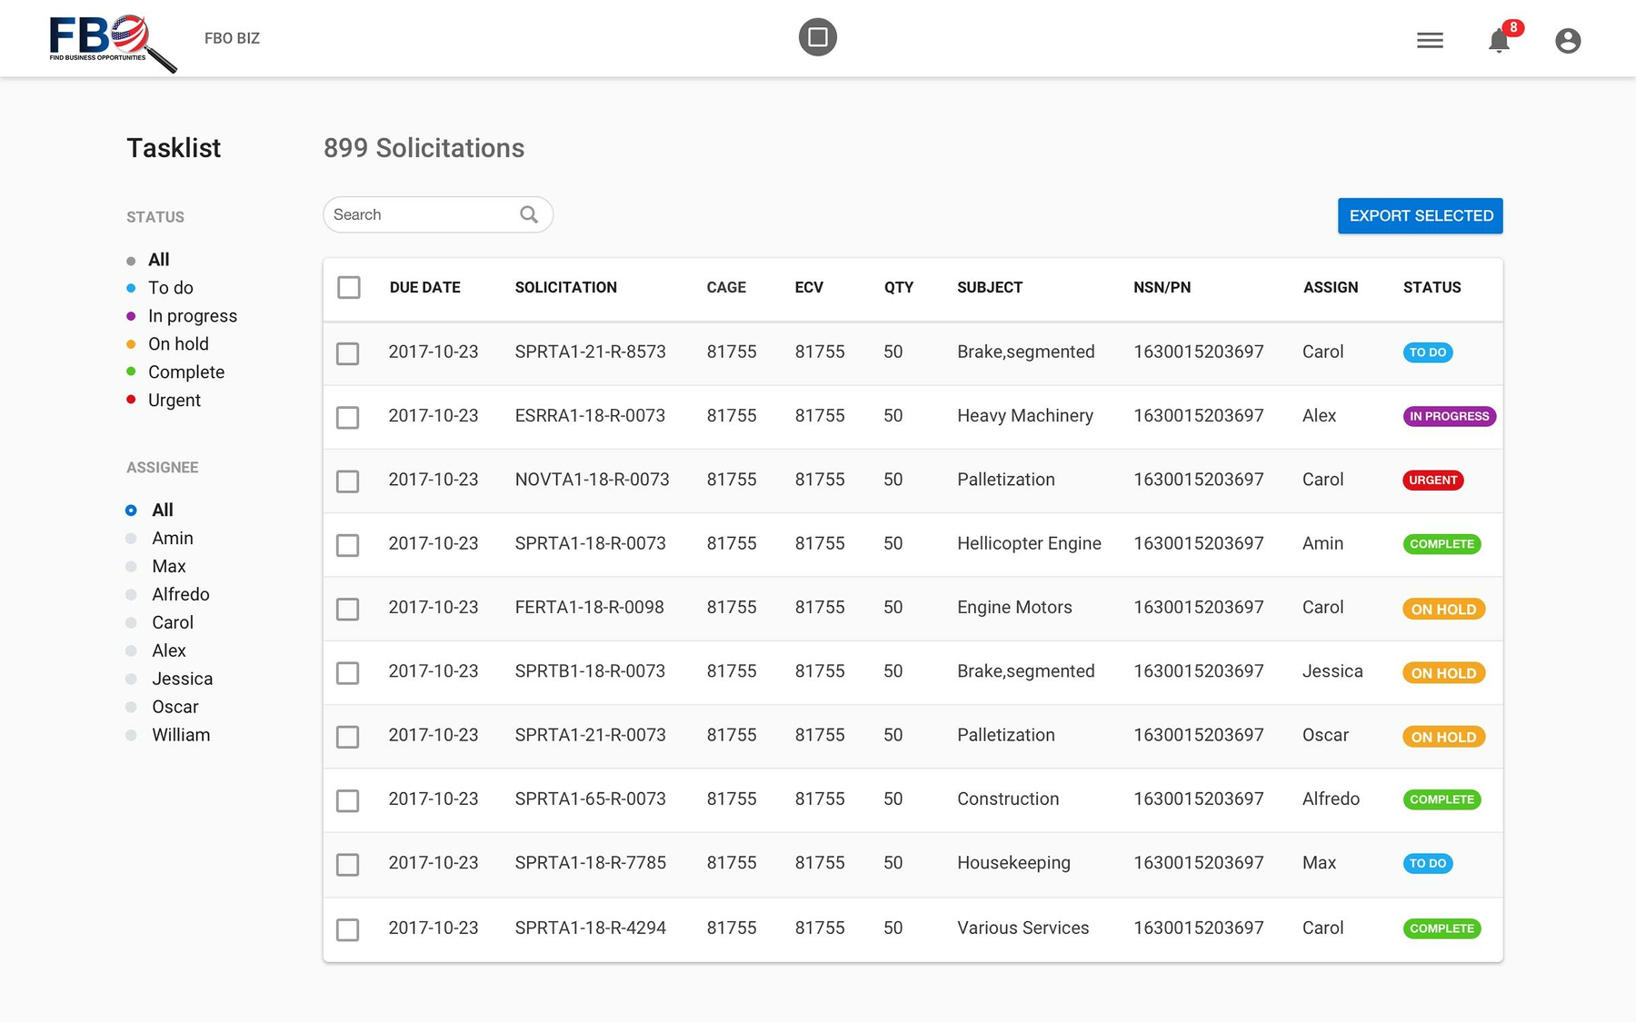
Task: Select the Urgent status filter
Action: (x=174, y=400)
